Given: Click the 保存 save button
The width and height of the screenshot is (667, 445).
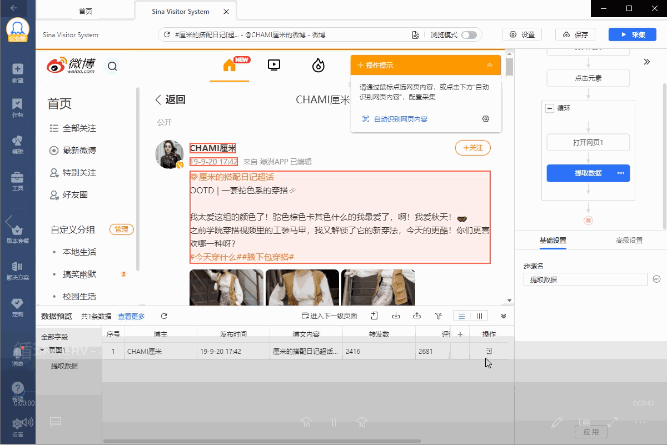Looking at the screenshot, I should coord(576,34).
